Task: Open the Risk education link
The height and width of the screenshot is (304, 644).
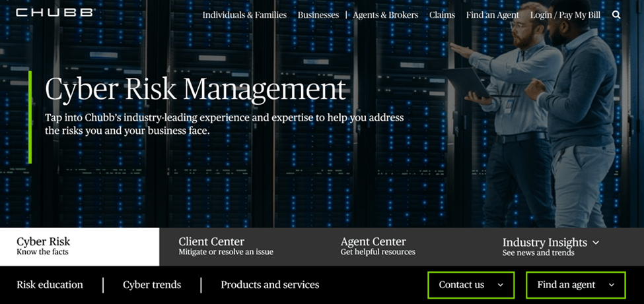Action: [50, 285]
